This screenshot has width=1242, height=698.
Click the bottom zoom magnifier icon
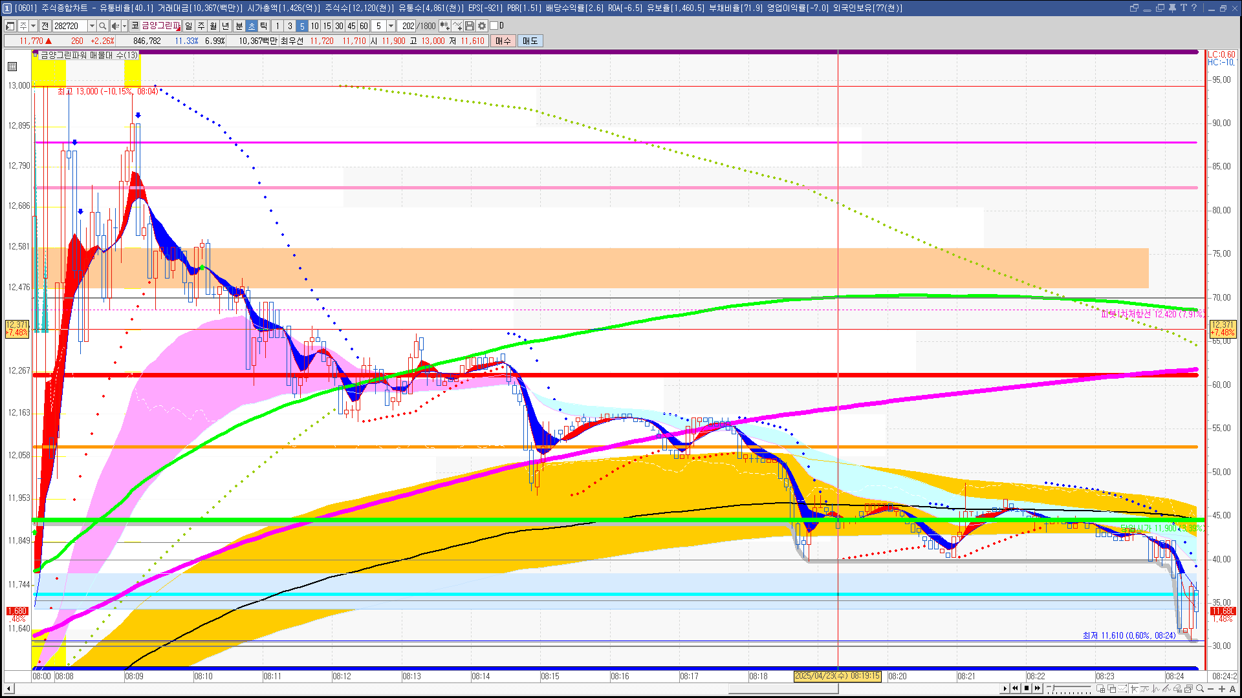click(1200, 689)
